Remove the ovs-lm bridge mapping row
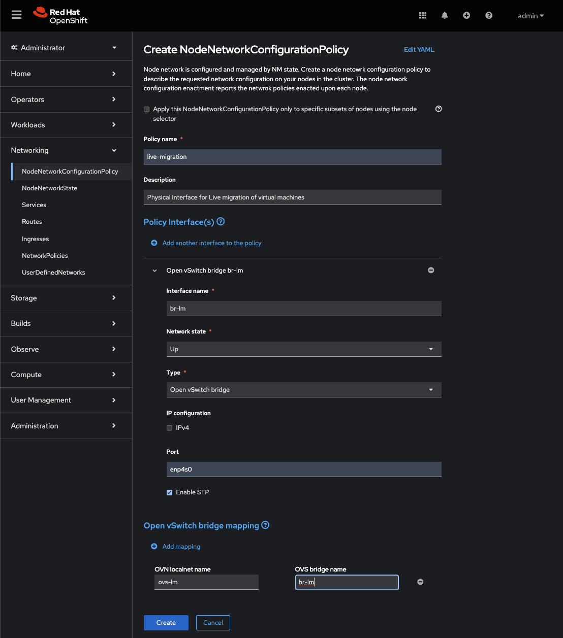The width and height of the screenshot is (563, 638). tap(420, 582)
